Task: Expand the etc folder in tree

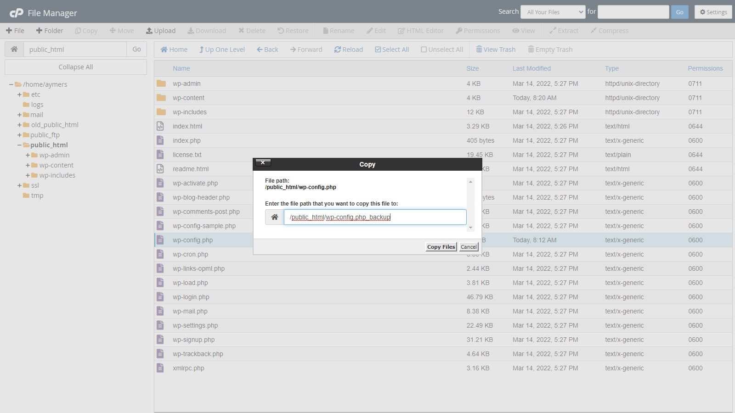Action: tap(19, 95)
